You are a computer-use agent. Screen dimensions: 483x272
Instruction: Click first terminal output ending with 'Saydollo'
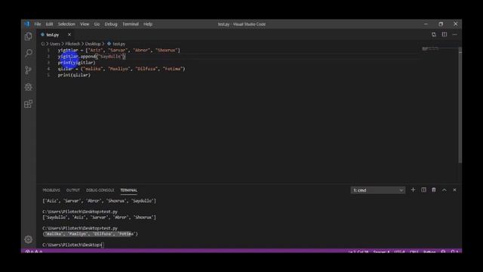tap(99, 201)
